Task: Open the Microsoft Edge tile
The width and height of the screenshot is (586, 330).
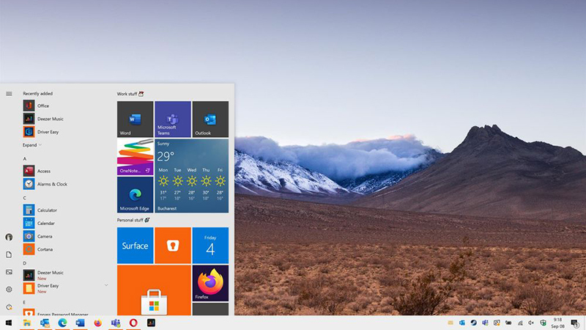Action: 135,194
